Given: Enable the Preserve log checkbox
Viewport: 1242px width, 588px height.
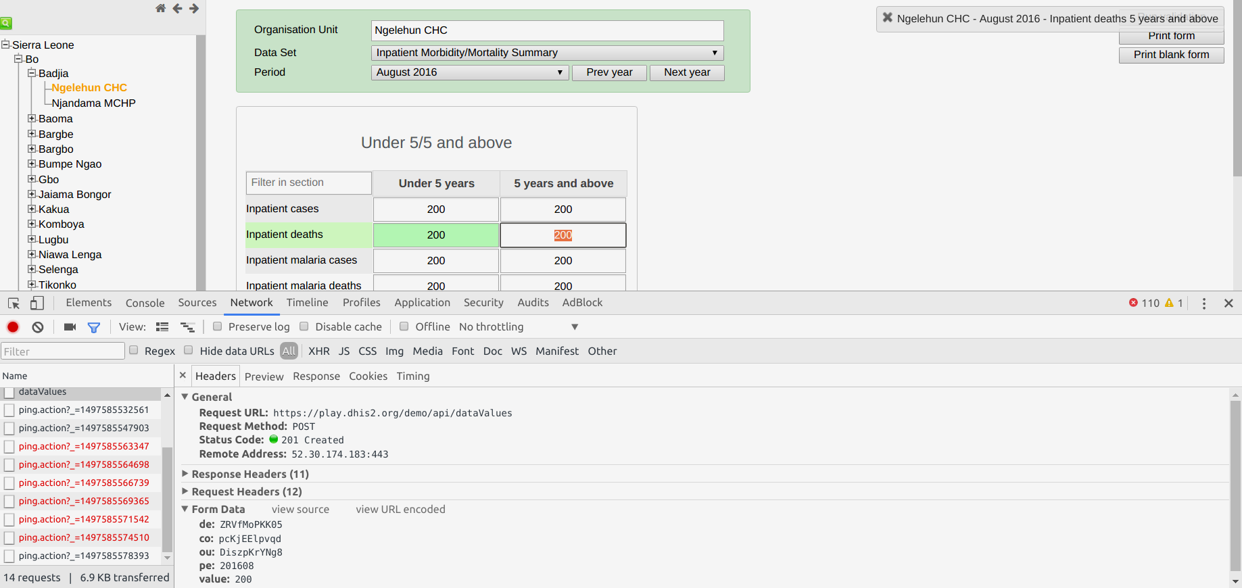Looking at the screenshot, I should click(x=218, y=326).
